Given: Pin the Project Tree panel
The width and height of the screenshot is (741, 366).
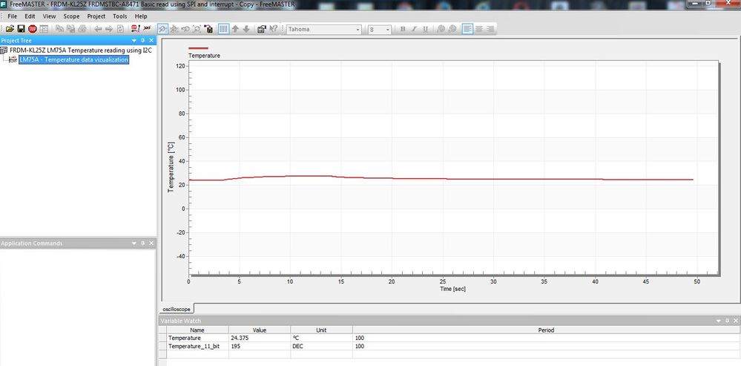Looking at the screenshot, I should 142,41.
